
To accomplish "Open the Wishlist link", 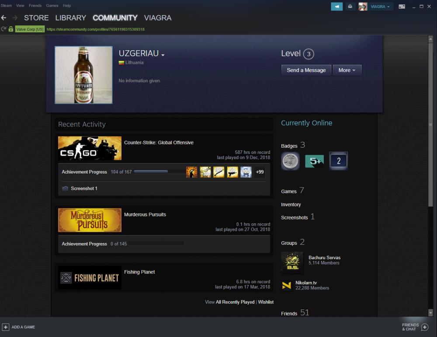I will 266,302.
